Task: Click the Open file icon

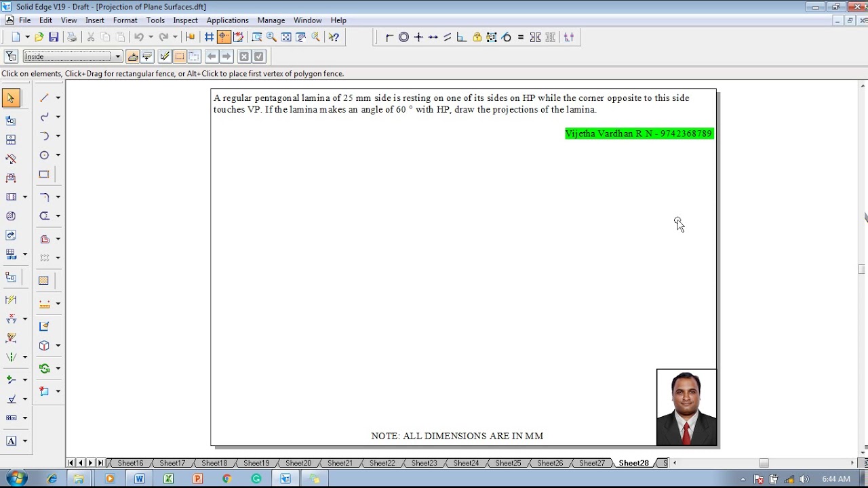Action: [x=39, y=37]
